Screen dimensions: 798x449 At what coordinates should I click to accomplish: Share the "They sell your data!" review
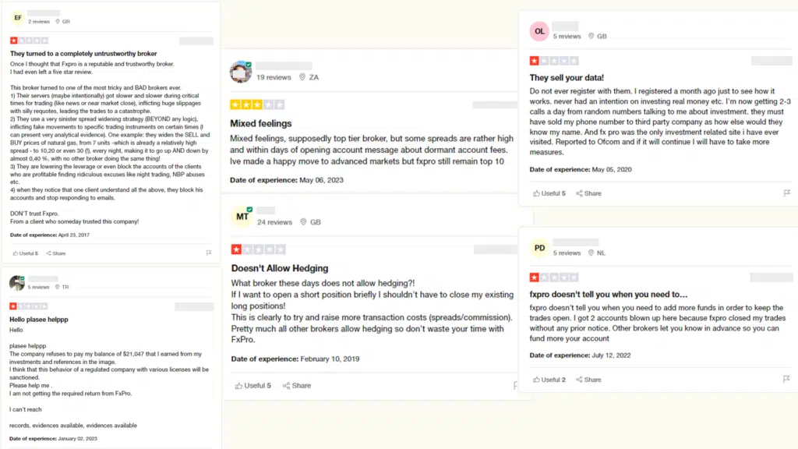pos(588,193)
